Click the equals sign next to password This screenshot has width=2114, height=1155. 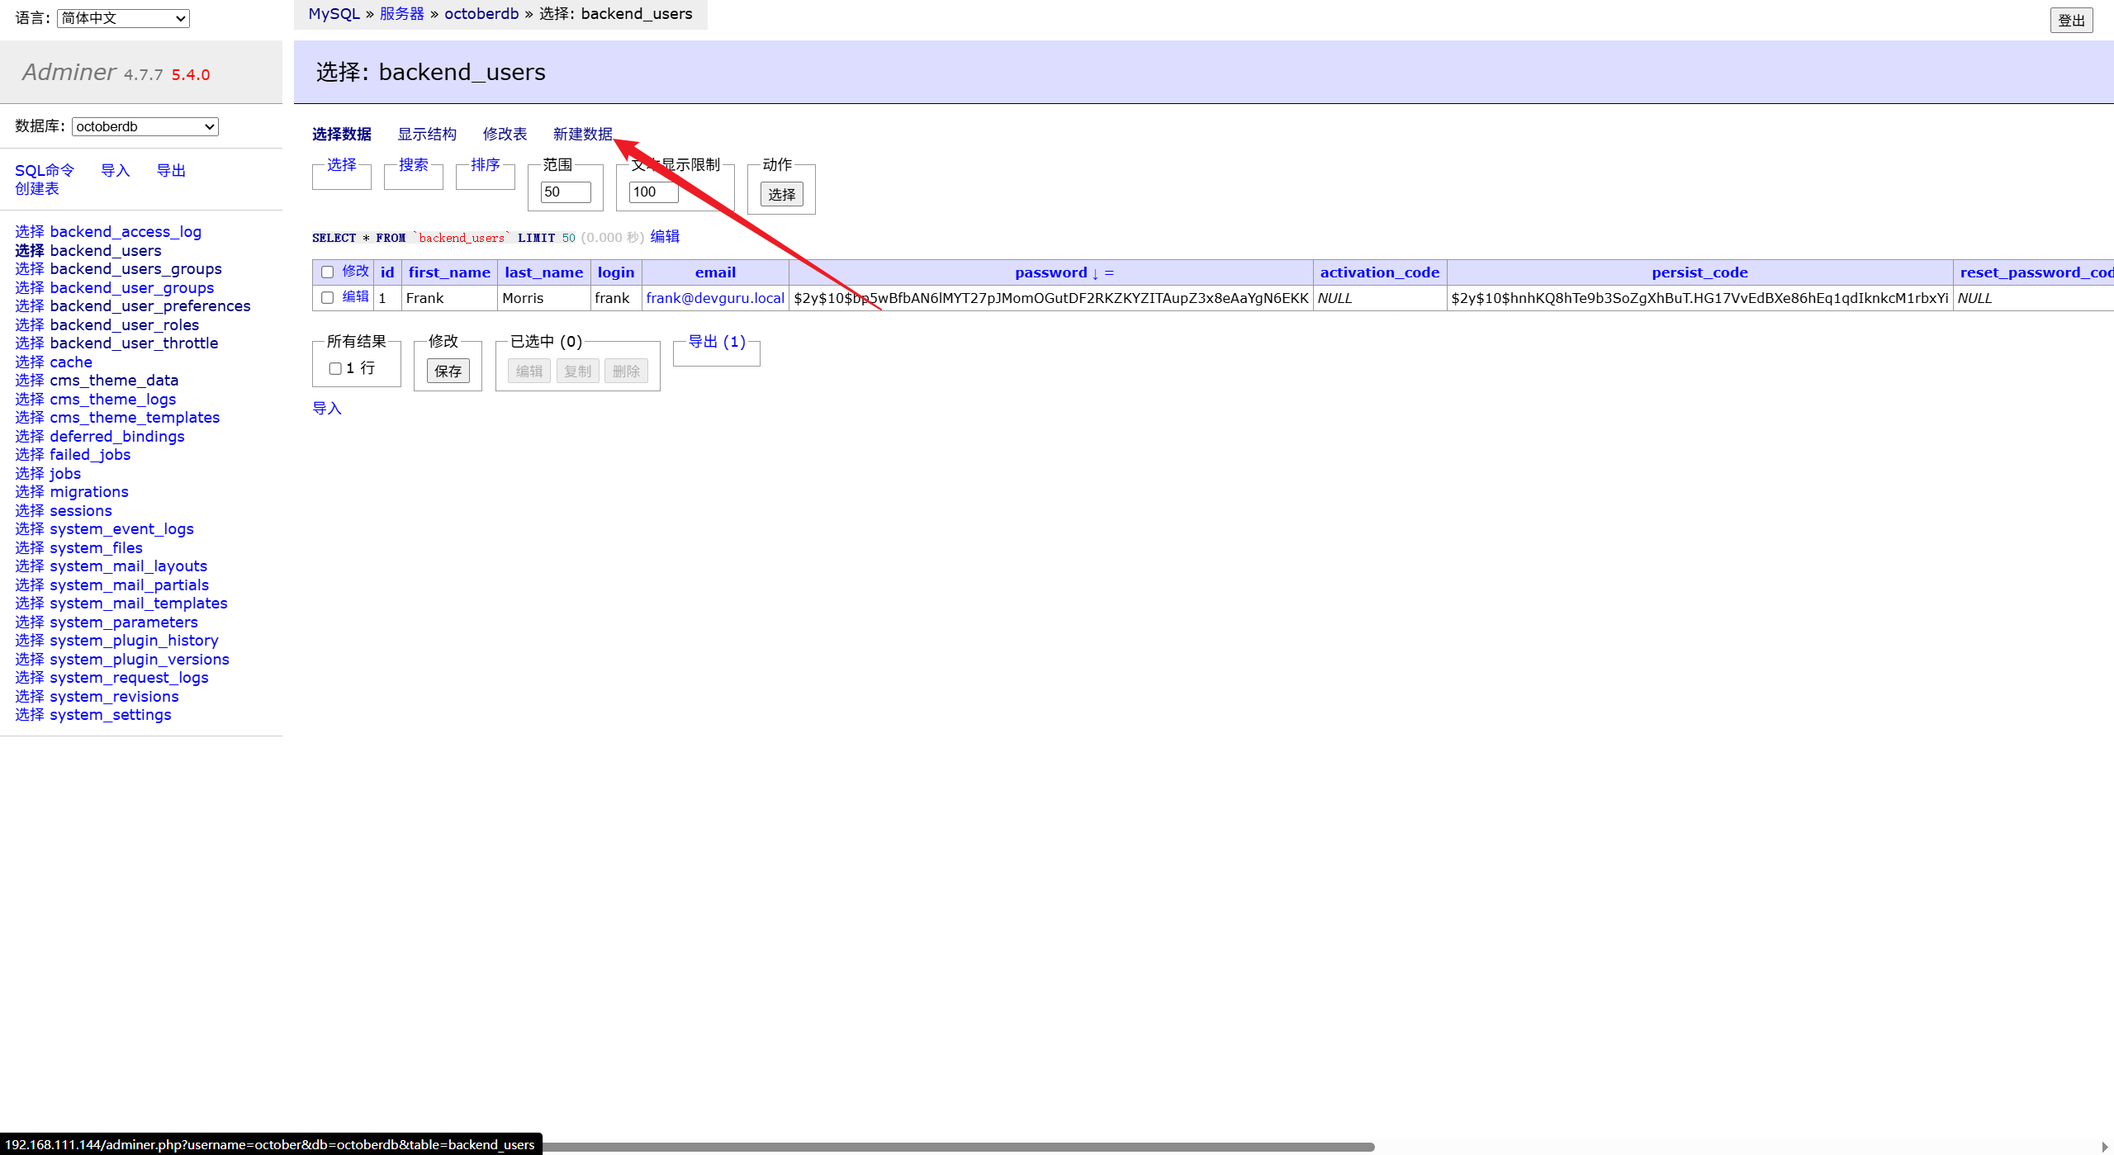click(x=1109, y=273)
